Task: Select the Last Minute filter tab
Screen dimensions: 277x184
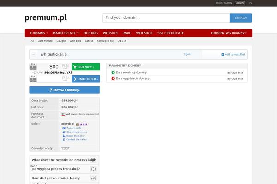Action: 45,41
